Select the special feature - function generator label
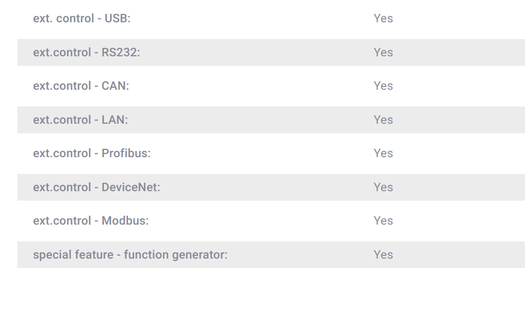The height and width of the screenshot is (311, 525). [x=130, y=255]
